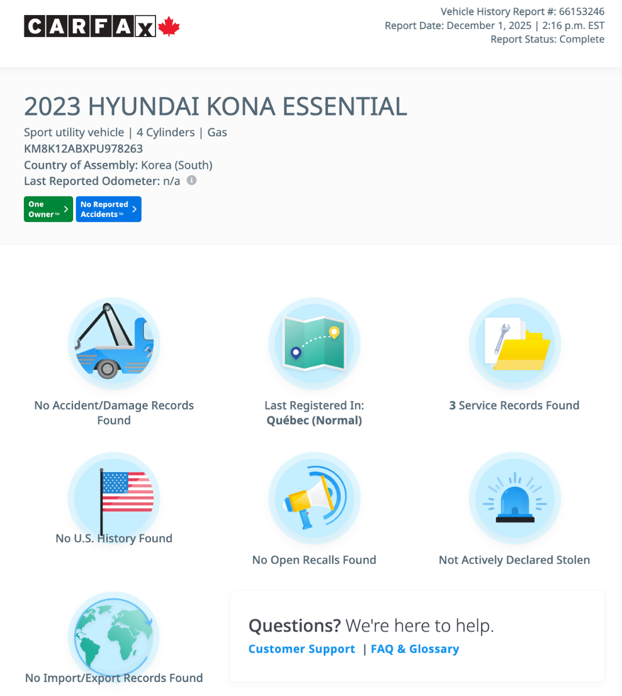Click the megaphone recalls icon

[314, 499]
